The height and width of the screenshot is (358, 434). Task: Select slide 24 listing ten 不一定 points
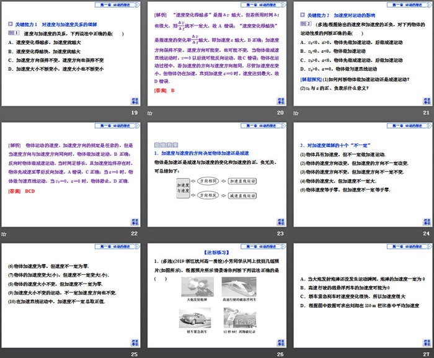(x=361, y=174)
